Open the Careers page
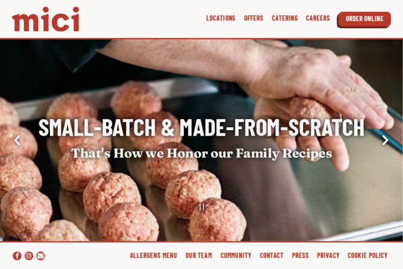This screenshot has width=403, height=269. pyautogui.click(x=317, y=18)
